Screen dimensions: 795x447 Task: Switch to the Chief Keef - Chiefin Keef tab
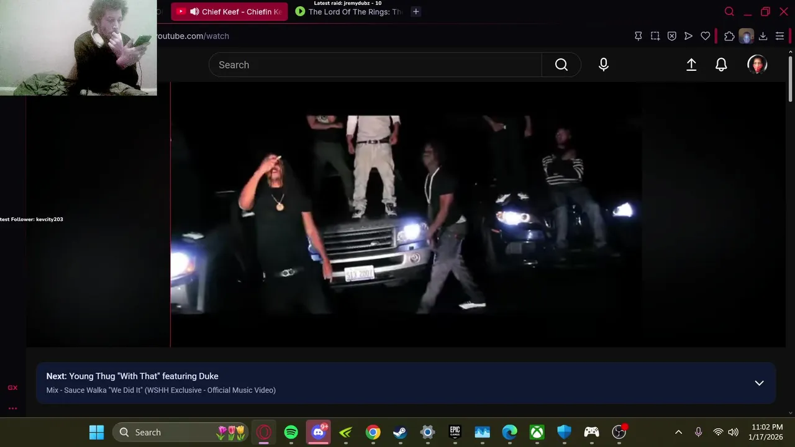[x=229, y=12]
